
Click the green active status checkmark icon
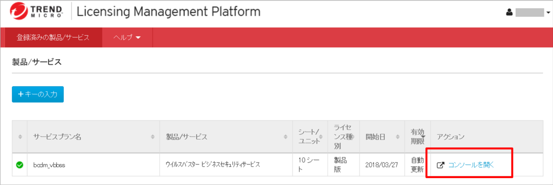click(19, 165)
